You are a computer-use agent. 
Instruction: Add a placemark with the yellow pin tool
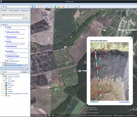[38, 7]
